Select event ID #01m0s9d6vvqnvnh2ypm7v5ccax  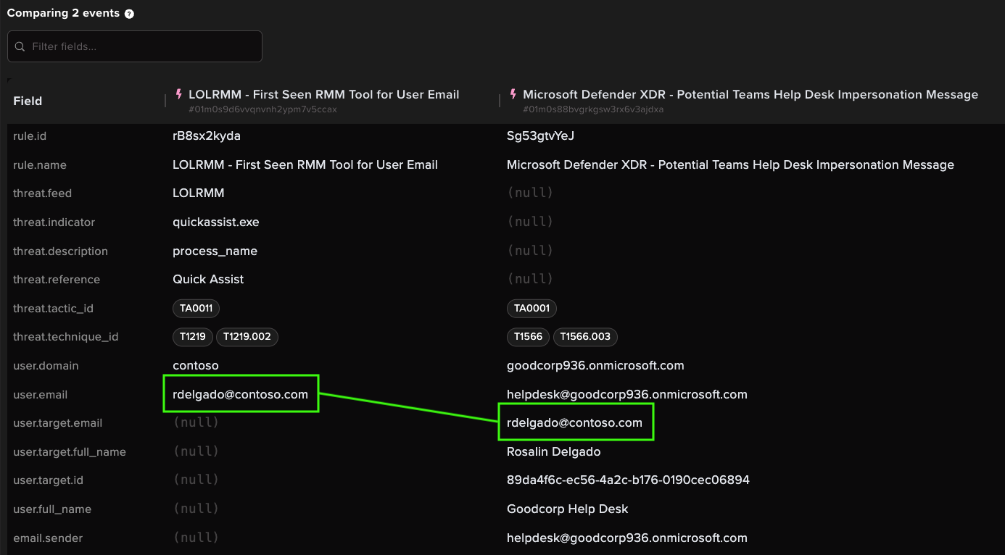click(262, 109)
